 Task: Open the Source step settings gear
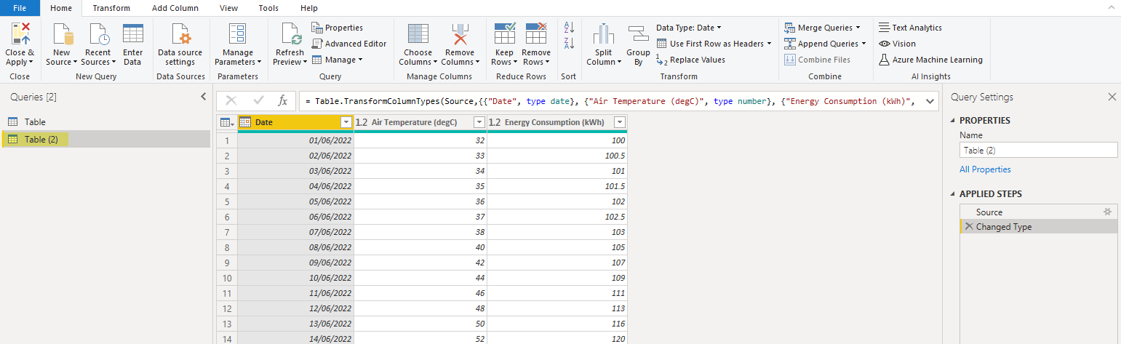point(1107,212)
